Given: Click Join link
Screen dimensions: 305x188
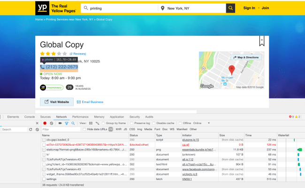Looking at the screenshot, I should (265, 8).
